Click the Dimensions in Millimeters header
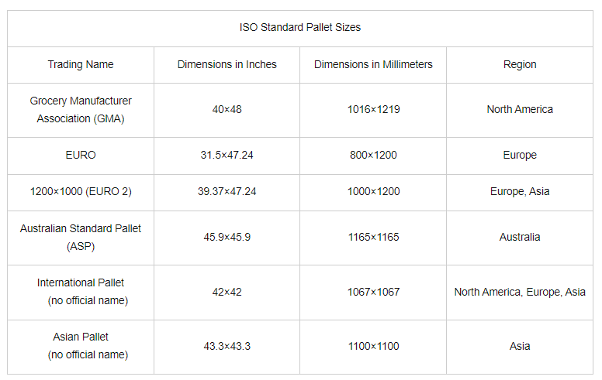 (373, 64)
